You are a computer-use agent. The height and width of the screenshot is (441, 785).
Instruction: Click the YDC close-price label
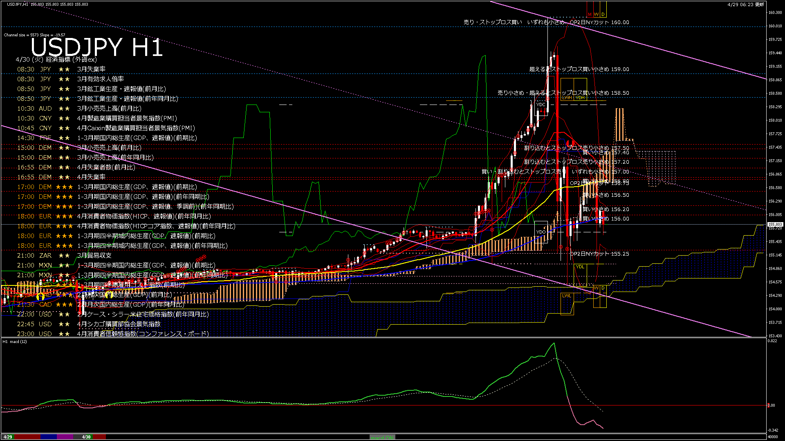tap(541, 105)
